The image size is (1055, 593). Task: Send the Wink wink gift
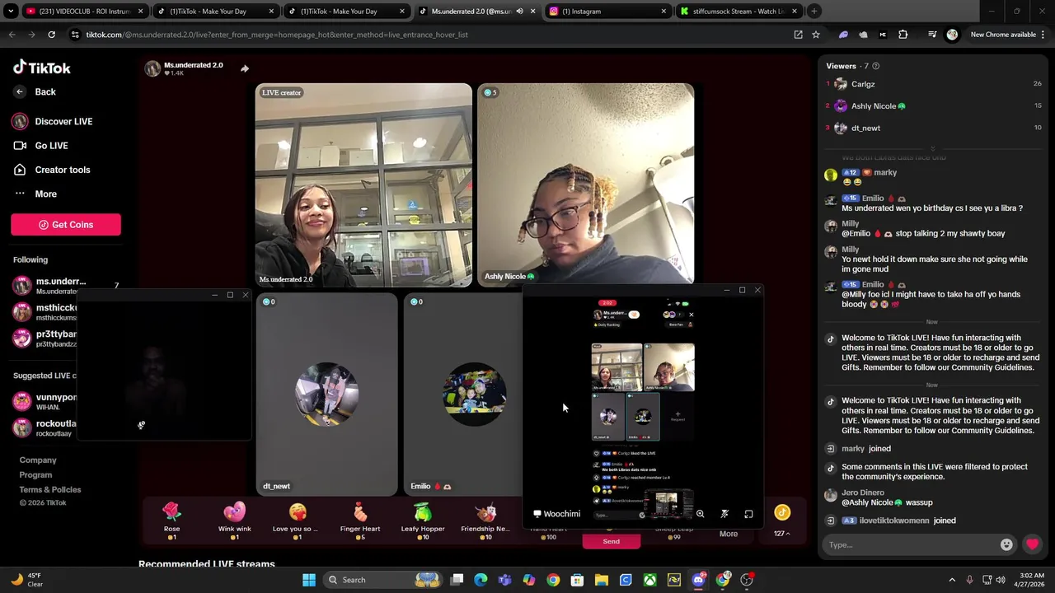coord(235,519)
